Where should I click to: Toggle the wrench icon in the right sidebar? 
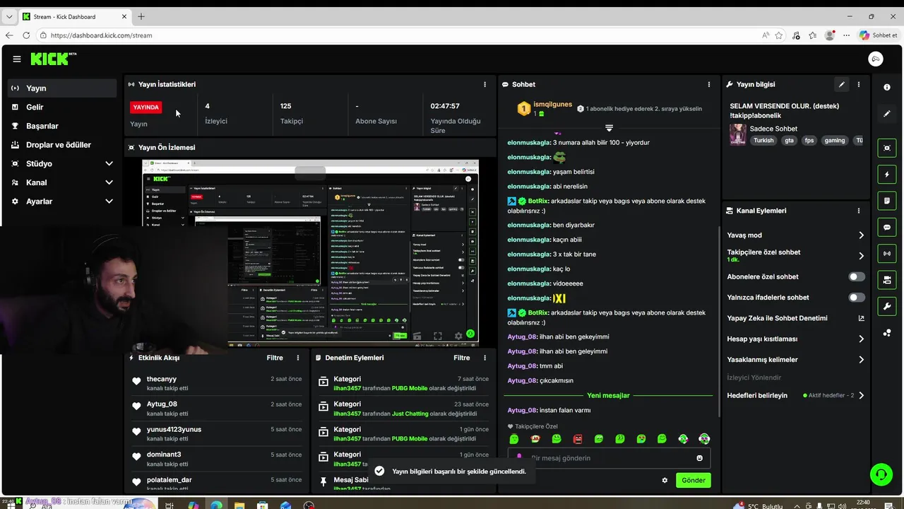pos(887,306)
